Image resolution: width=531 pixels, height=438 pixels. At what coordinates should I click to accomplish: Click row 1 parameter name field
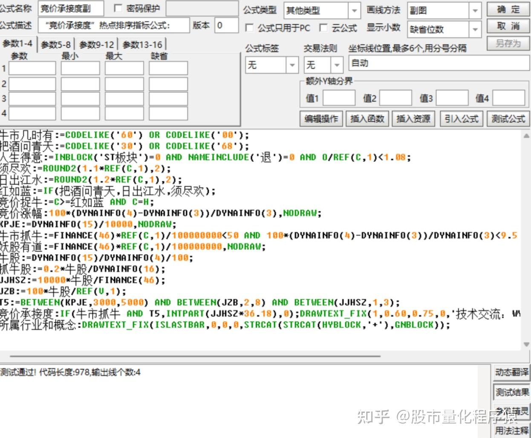tap(32, 68)
